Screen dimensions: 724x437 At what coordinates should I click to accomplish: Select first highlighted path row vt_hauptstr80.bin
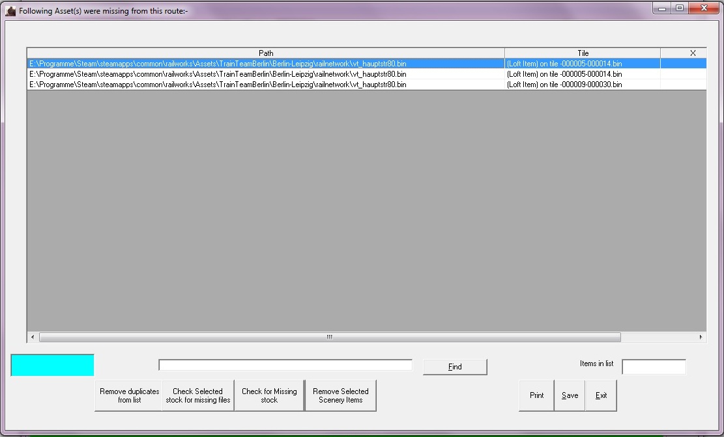tap(265, 64)
